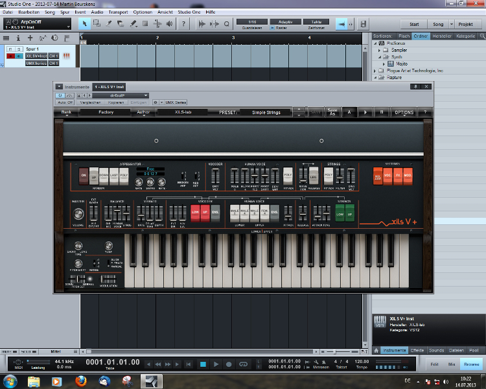Screen dimensions: 486x389
Task: Select the Paint pencil tool
Action: pos(133,24)
